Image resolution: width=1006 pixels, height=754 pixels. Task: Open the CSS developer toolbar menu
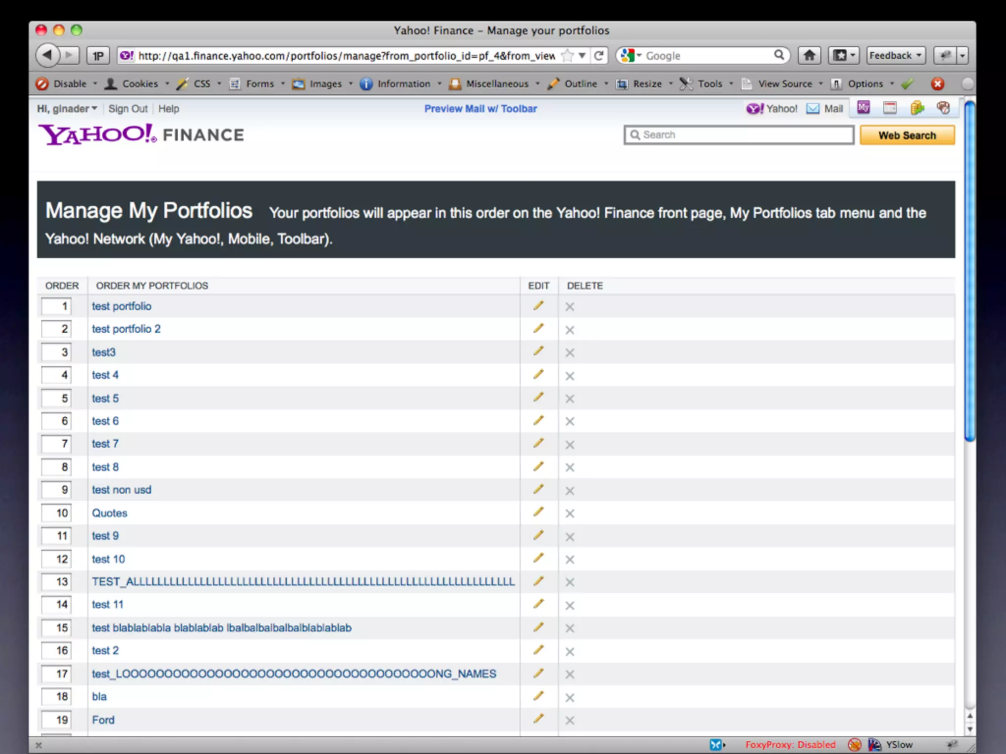(201, 84)
